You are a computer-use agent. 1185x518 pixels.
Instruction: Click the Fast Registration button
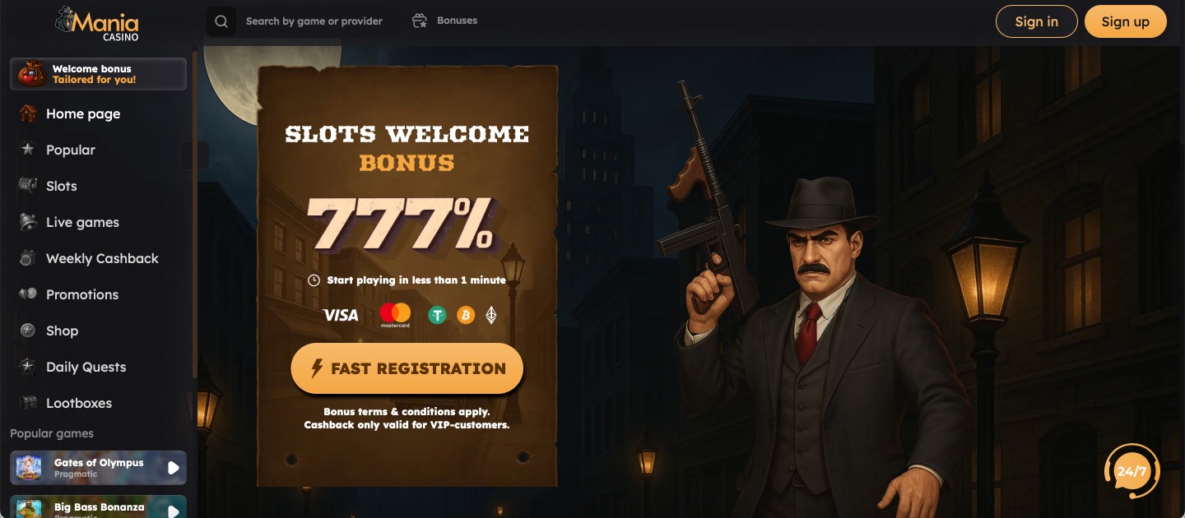pyautogui.click(x=407, y=368)
